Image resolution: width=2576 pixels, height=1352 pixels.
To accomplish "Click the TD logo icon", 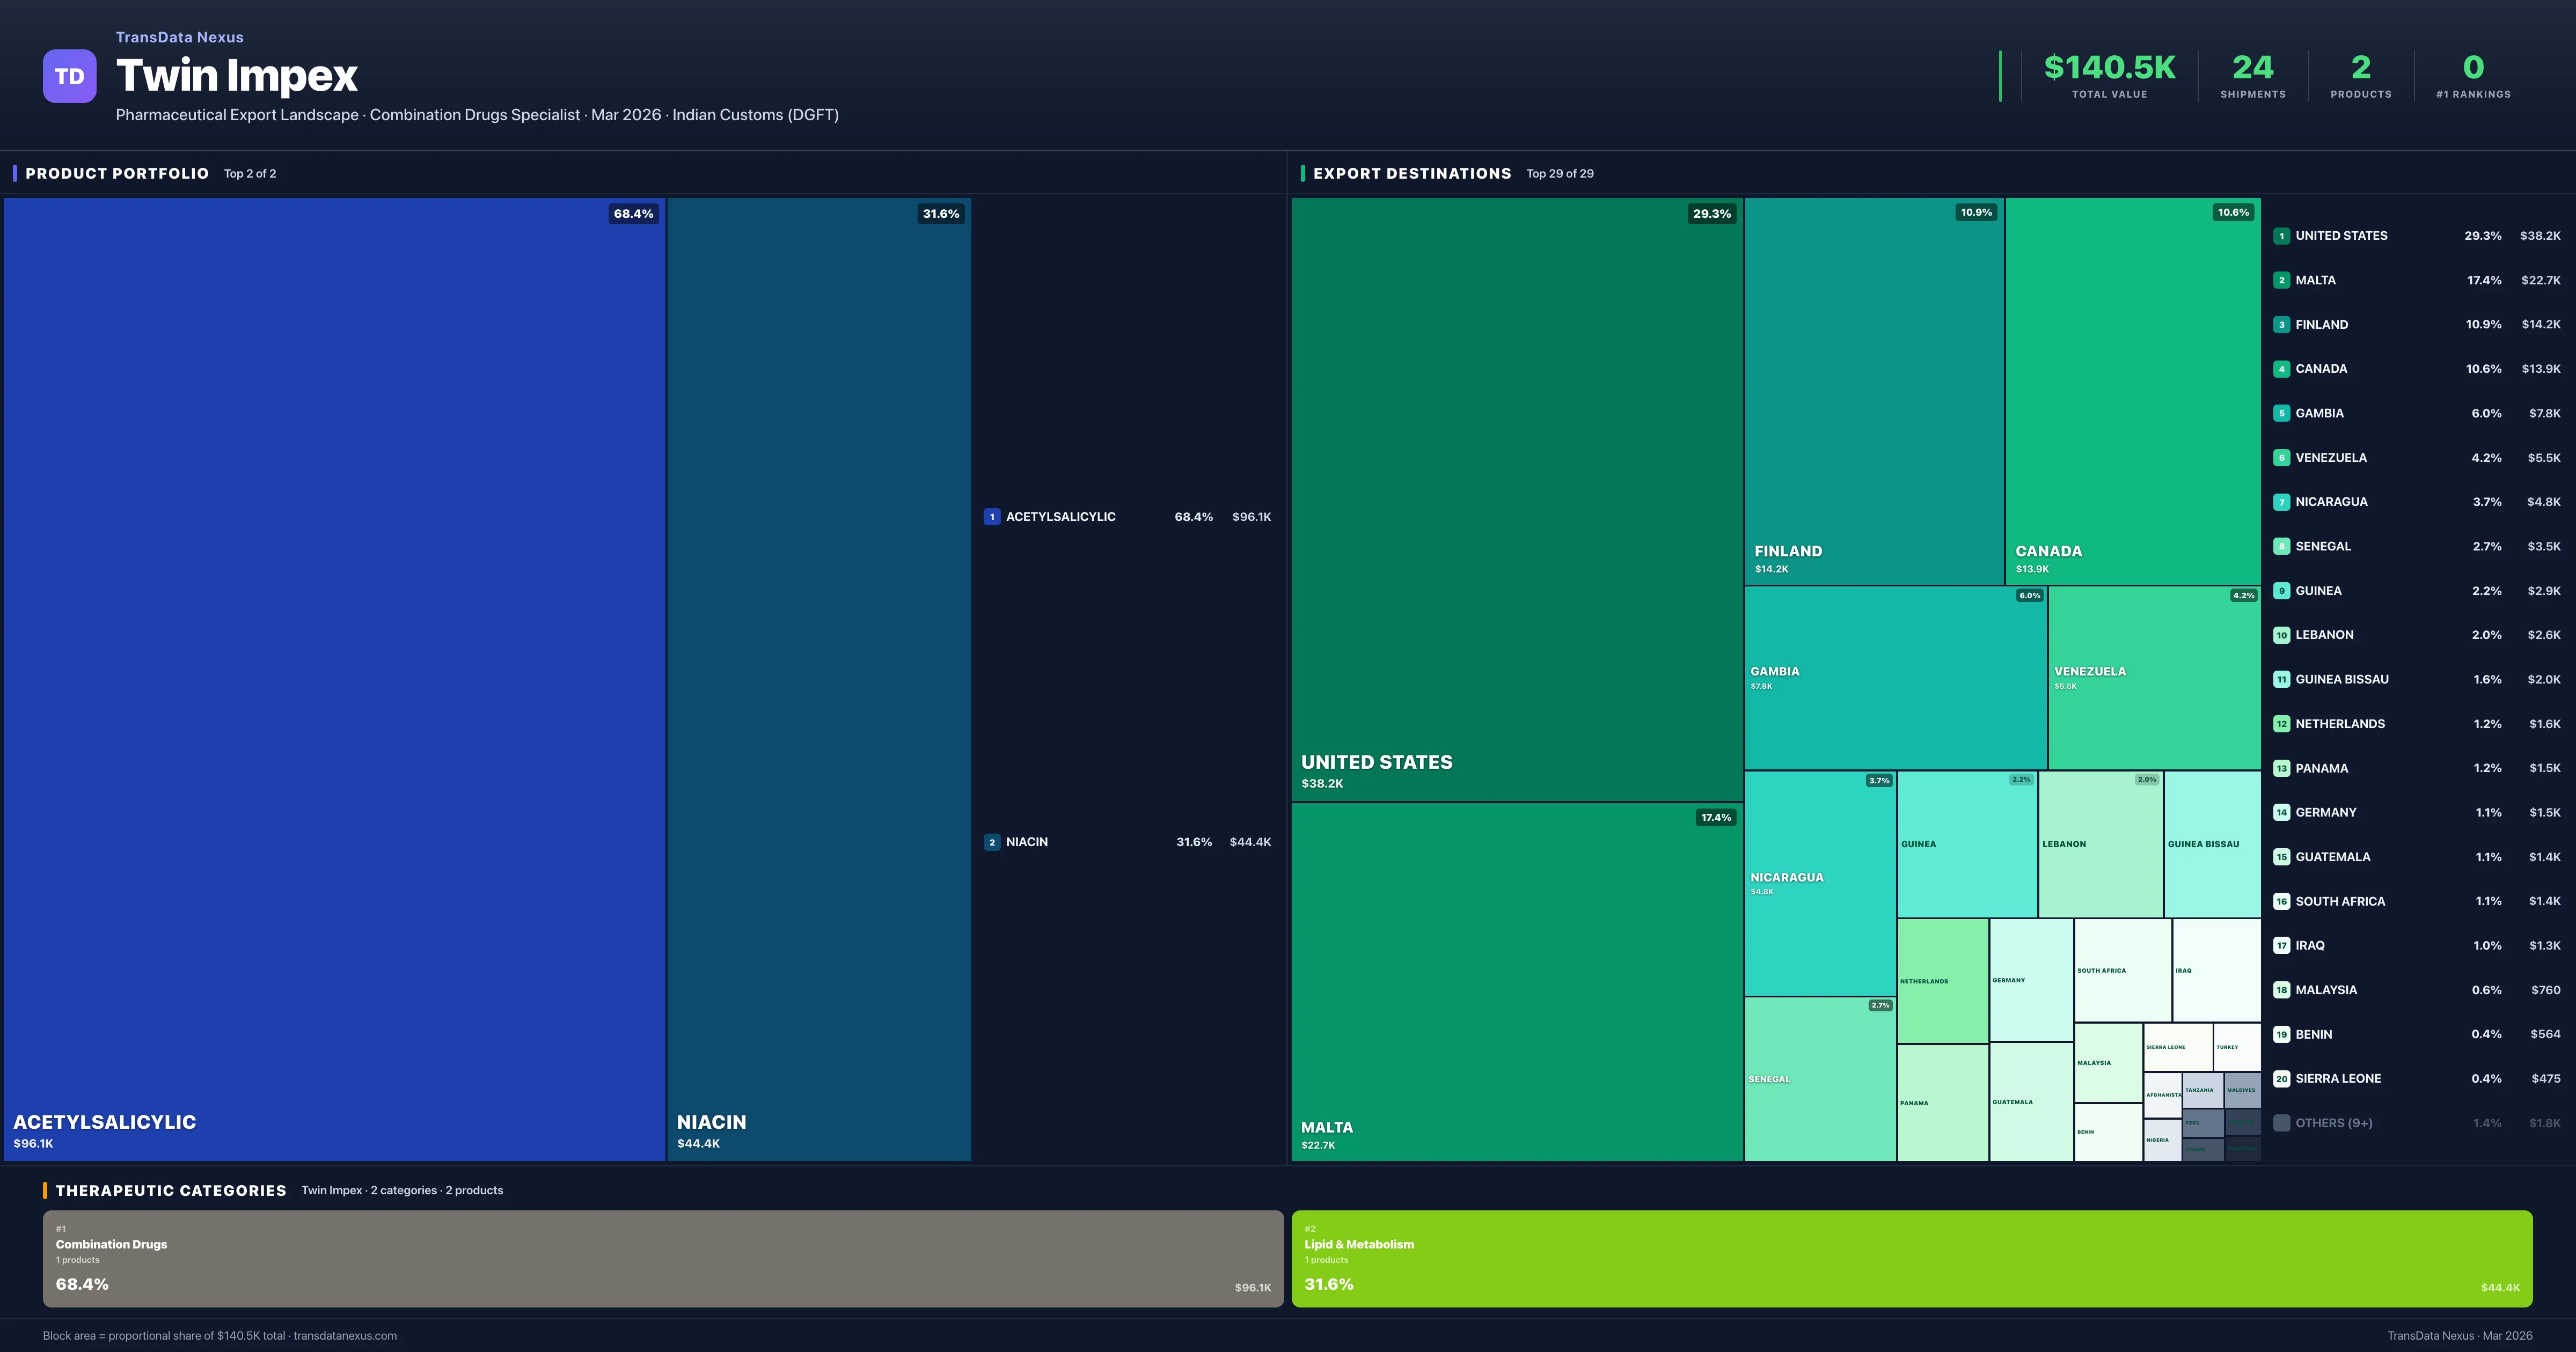I will click(69, 77).
